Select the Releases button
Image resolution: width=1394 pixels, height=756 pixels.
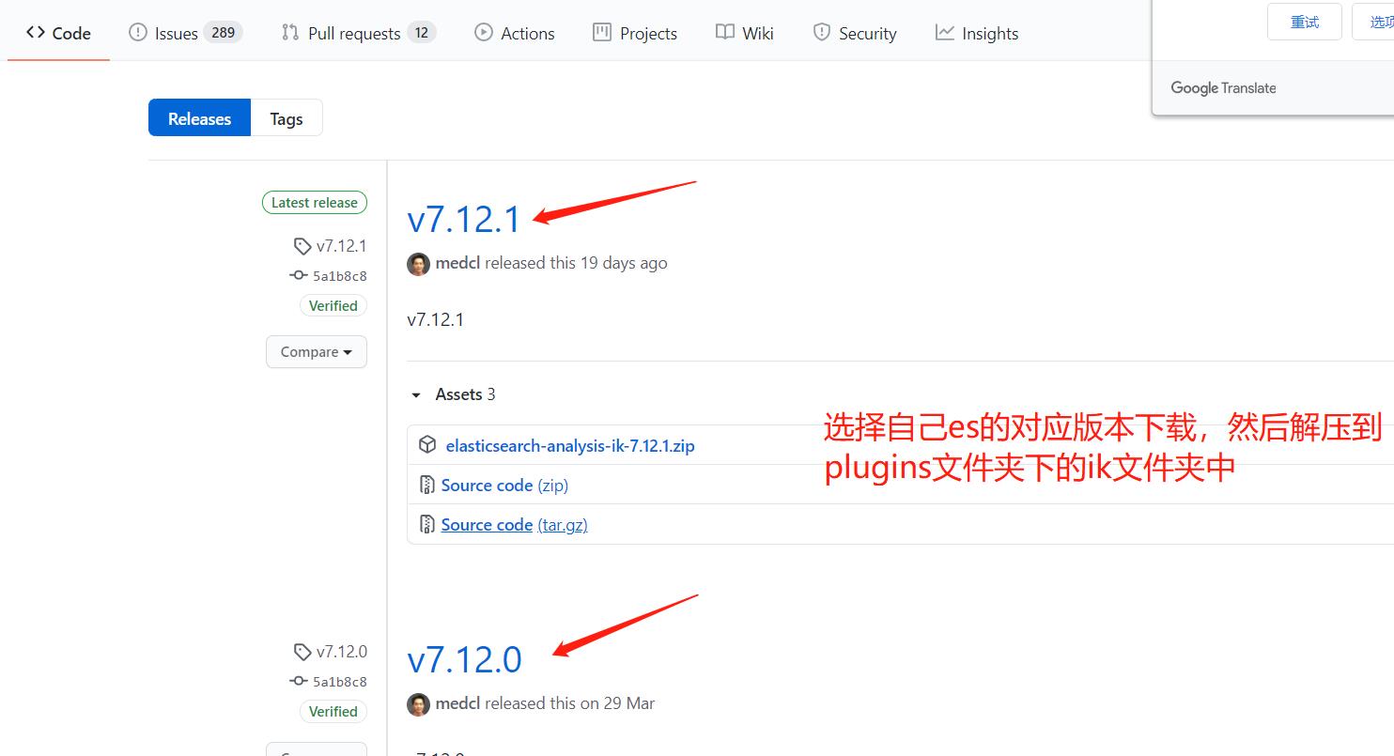coord(199,118)
